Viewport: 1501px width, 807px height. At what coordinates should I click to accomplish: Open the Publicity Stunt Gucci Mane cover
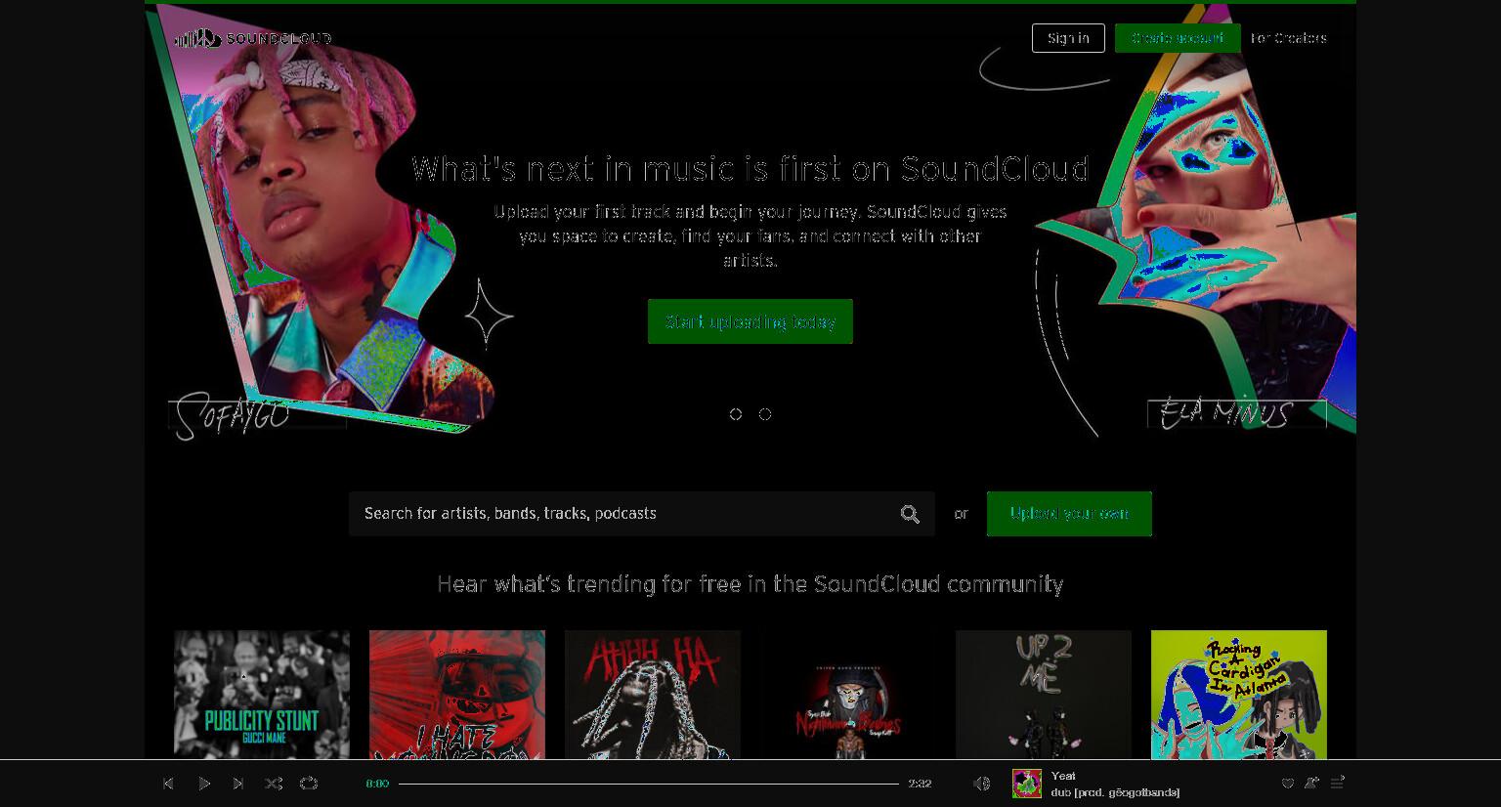tap(262, 695)
